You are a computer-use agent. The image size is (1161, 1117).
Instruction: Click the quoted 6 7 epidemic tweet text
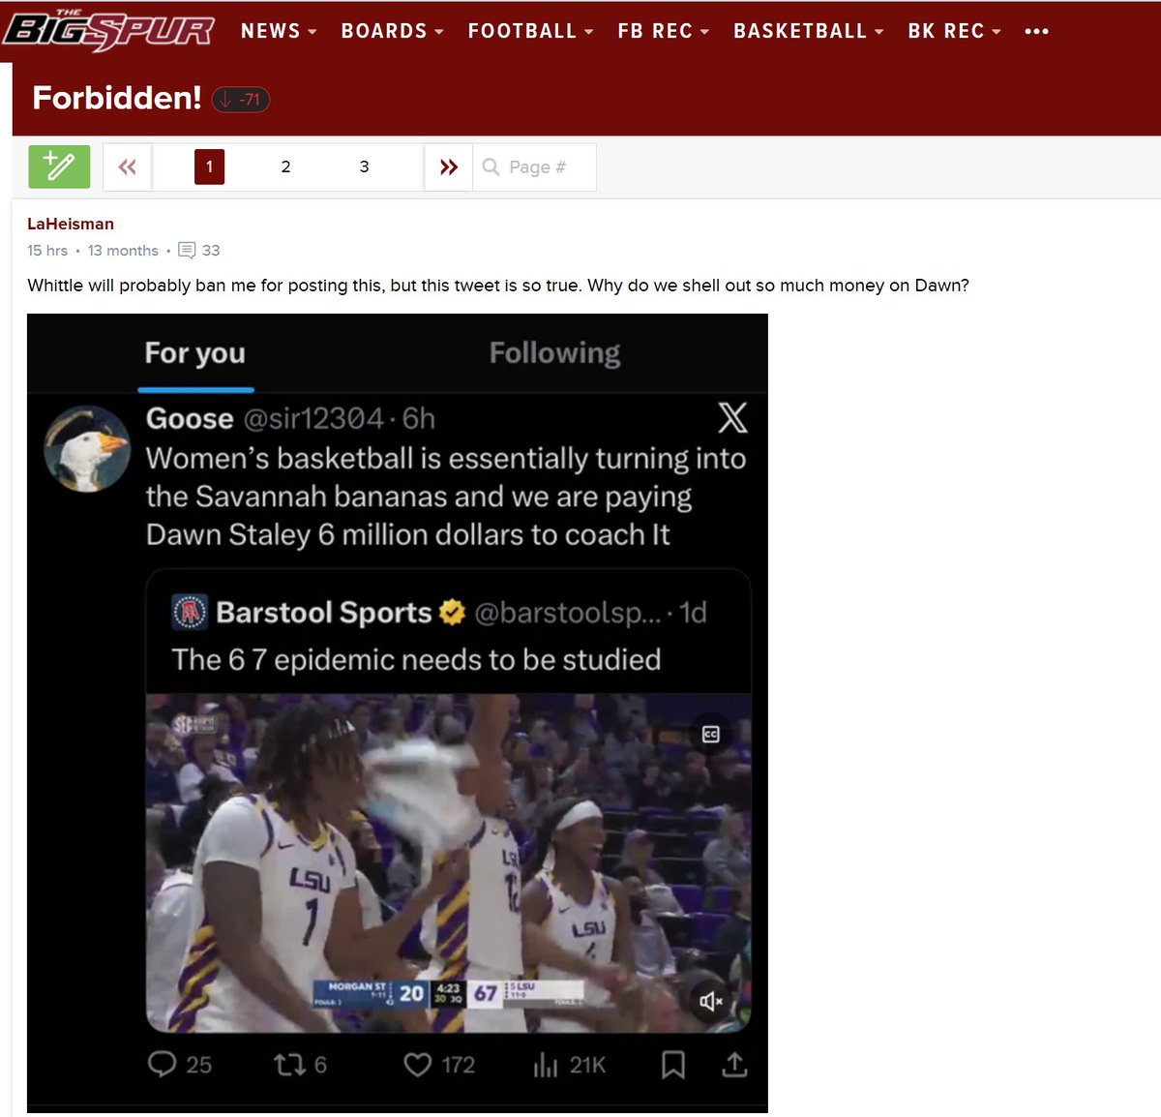tap(416, 659)
